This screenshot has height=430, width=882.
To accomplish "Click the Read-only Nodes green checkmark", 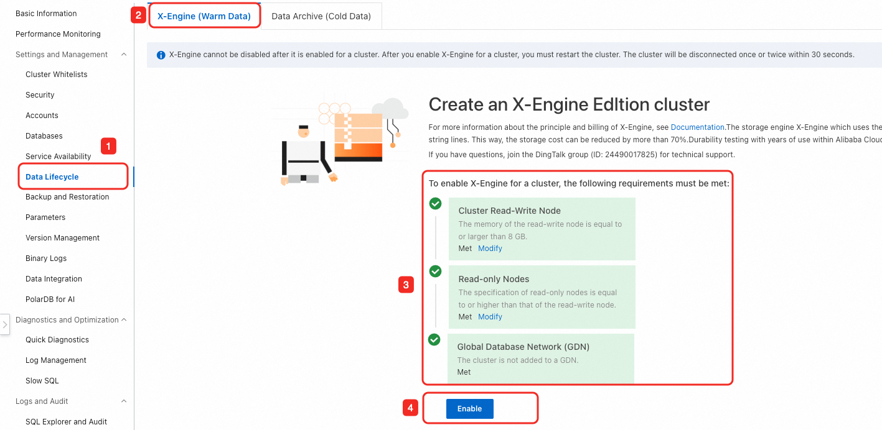I will (x=436, y=272).
